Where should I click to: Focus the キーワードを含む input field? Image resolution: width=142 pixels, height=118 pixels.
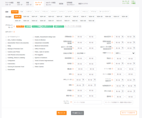87,102
